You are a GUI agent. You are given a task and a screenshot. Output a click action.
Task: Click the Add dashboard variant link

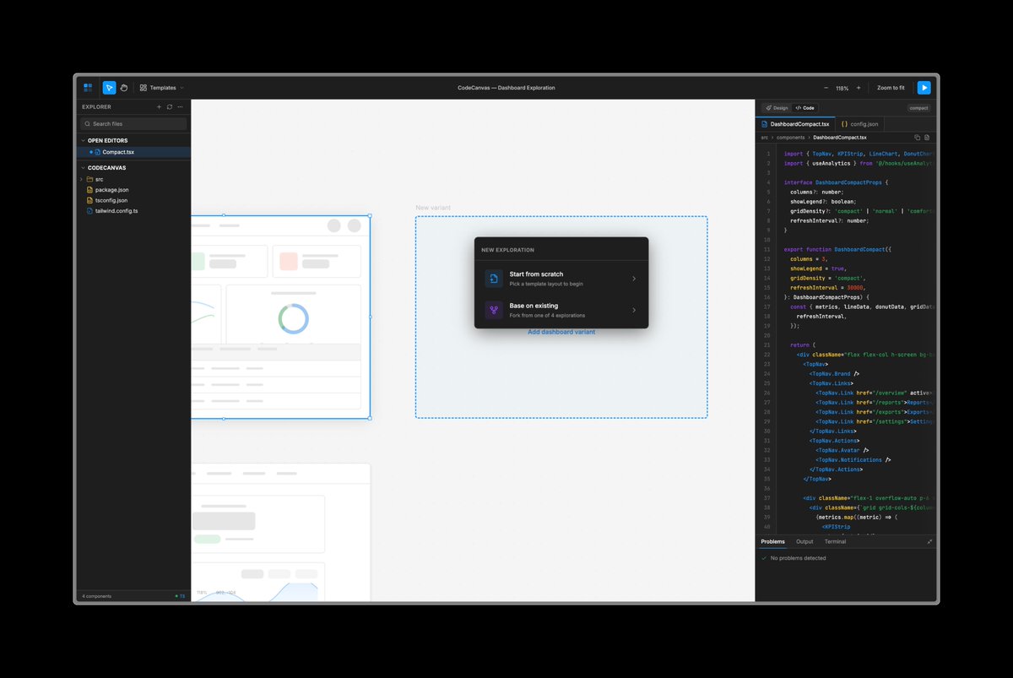tap(561, 332)
